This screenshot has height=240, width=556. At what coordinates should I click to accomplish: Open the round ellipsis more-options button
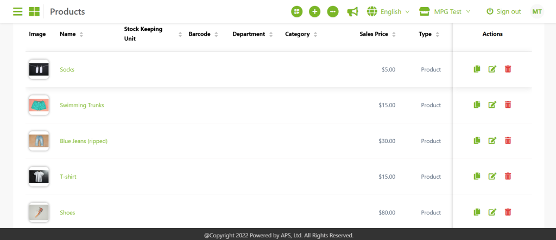(x=333, y=12)
